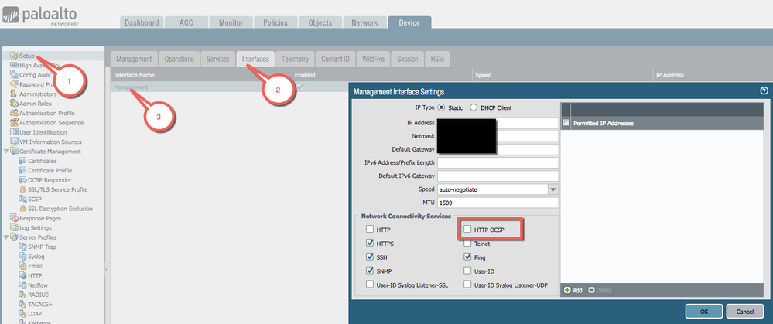Screen dimensions: 773x324
Task: Click the IPv6 Address/Prefix Length field
Action: (498, 163)
